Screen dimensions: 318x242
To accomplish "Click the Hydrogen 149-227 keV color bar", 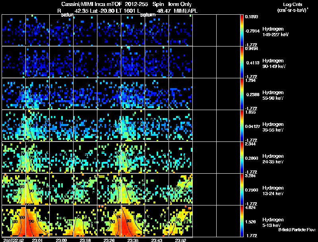I will pos(242,30).
